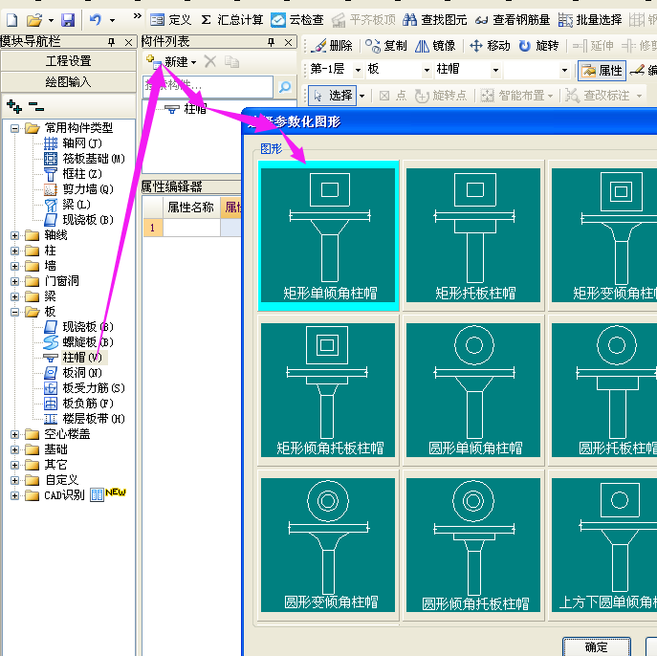
Task: Run 汇总计算 summary calculation
Action: coord(232,20)
